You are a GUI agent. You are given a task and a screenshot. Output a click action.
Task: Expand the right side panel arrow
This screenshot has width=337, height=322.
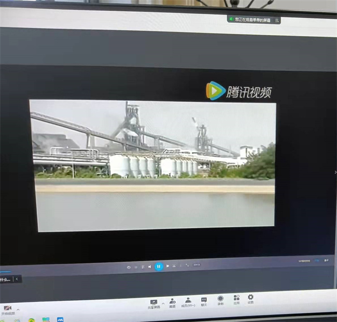[x=335, y=172]
